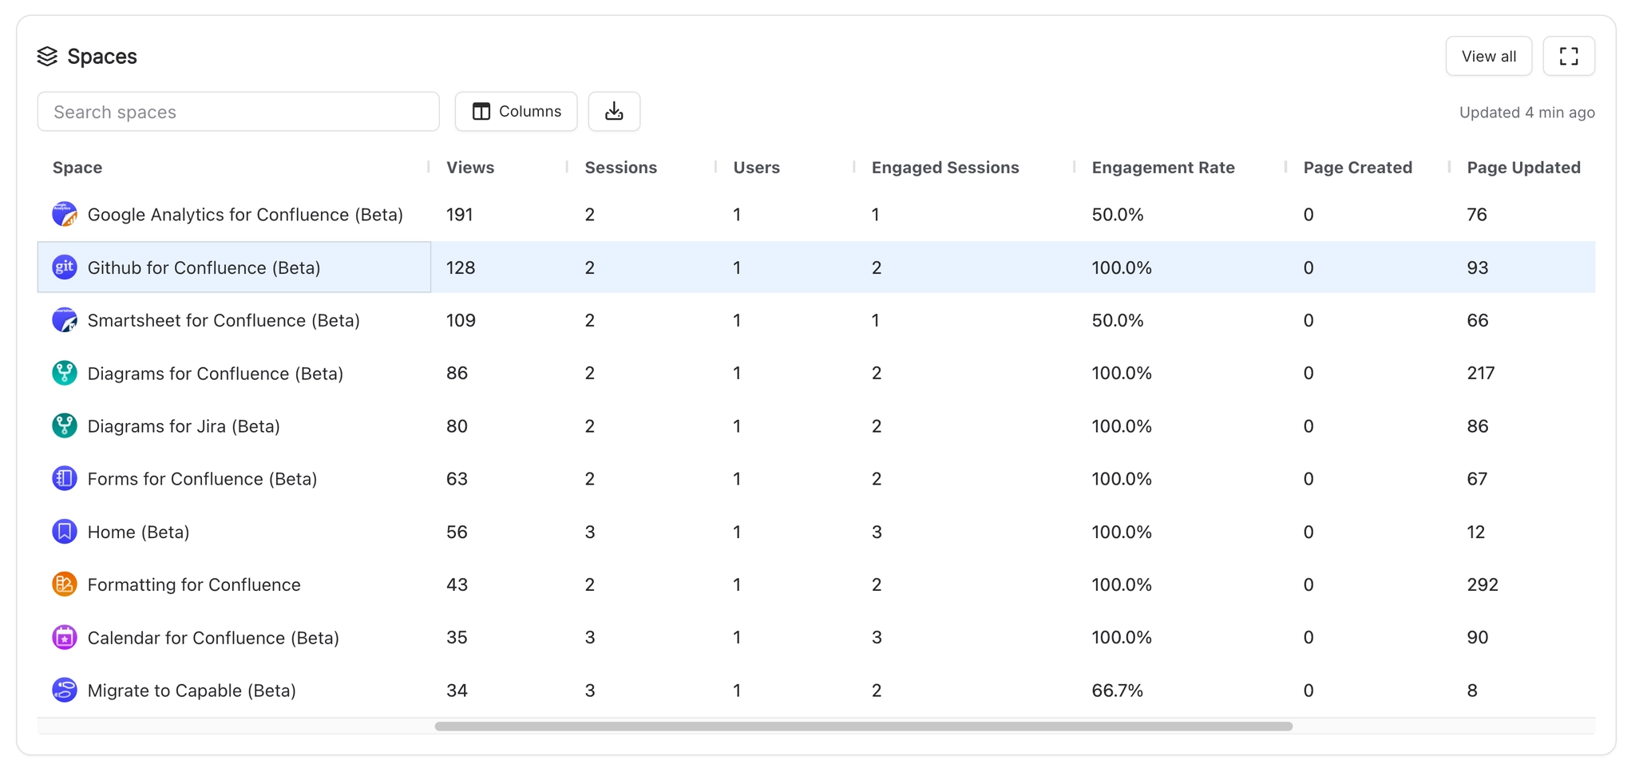Viewport: 1635px width, 772px height.
Task: Click the Page Updated value 90
Action: coord(1478,637)
